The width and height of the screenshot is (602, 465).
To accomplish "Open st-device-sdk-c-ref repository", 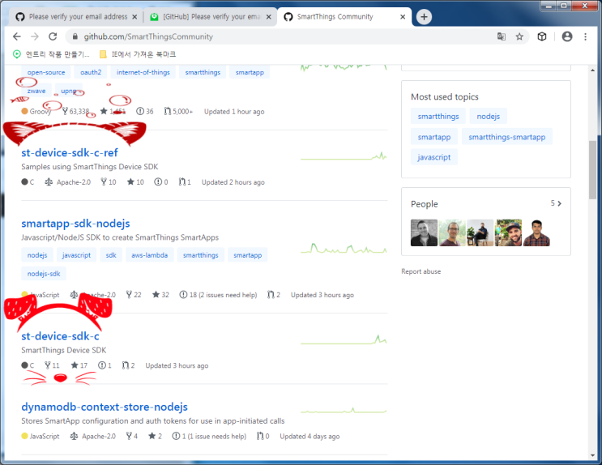I will pyautogui.click(x=70, y=153).
